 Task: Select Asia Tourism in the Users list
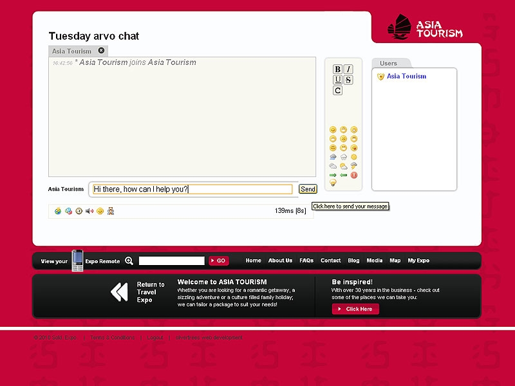[406, 76]
